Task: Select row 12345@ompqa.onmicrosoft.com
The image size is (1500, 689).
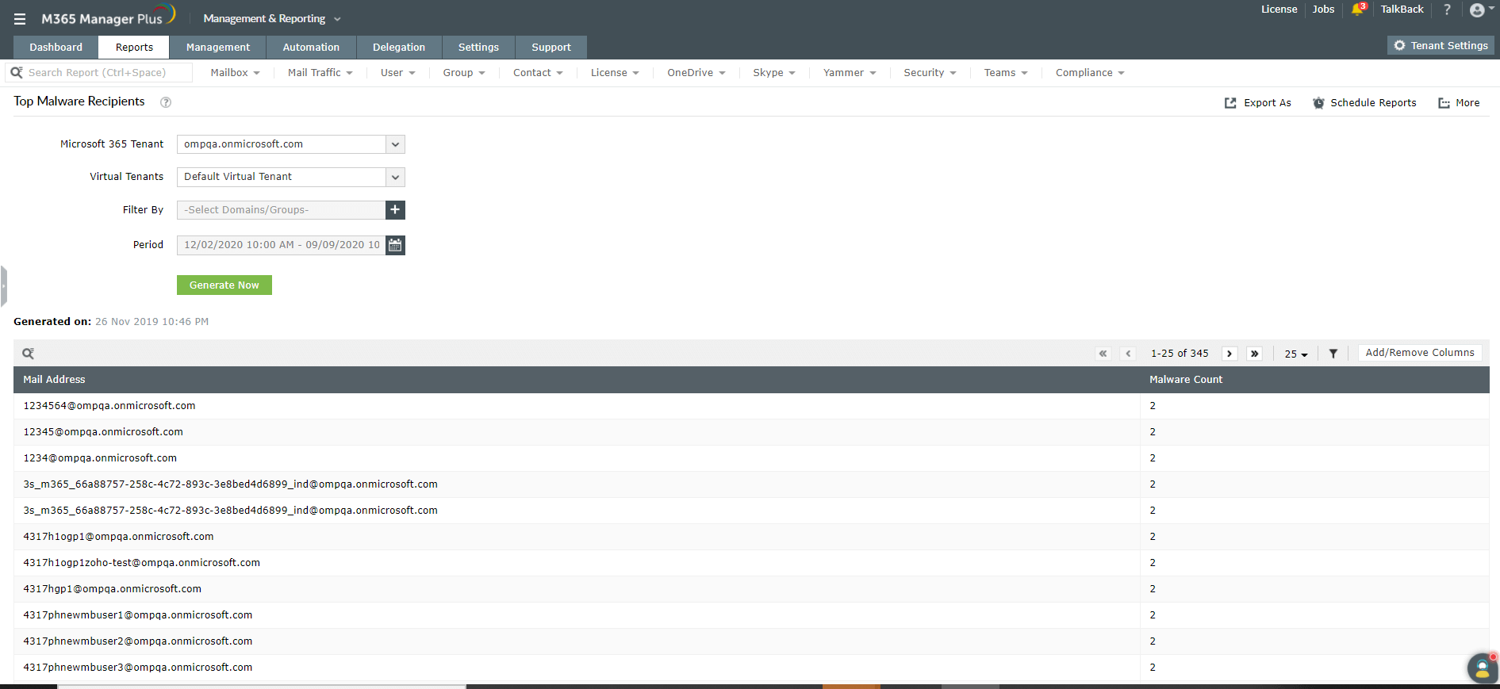Action: [x=751, y=432]
